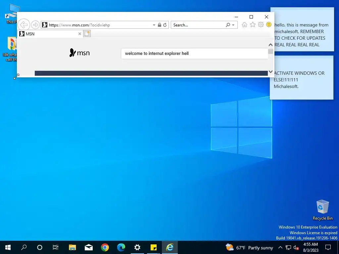The width and height of the screenshot is (339, 254).
Task: Launch Google Chrome from the taskbar
Action: [105, 247]
